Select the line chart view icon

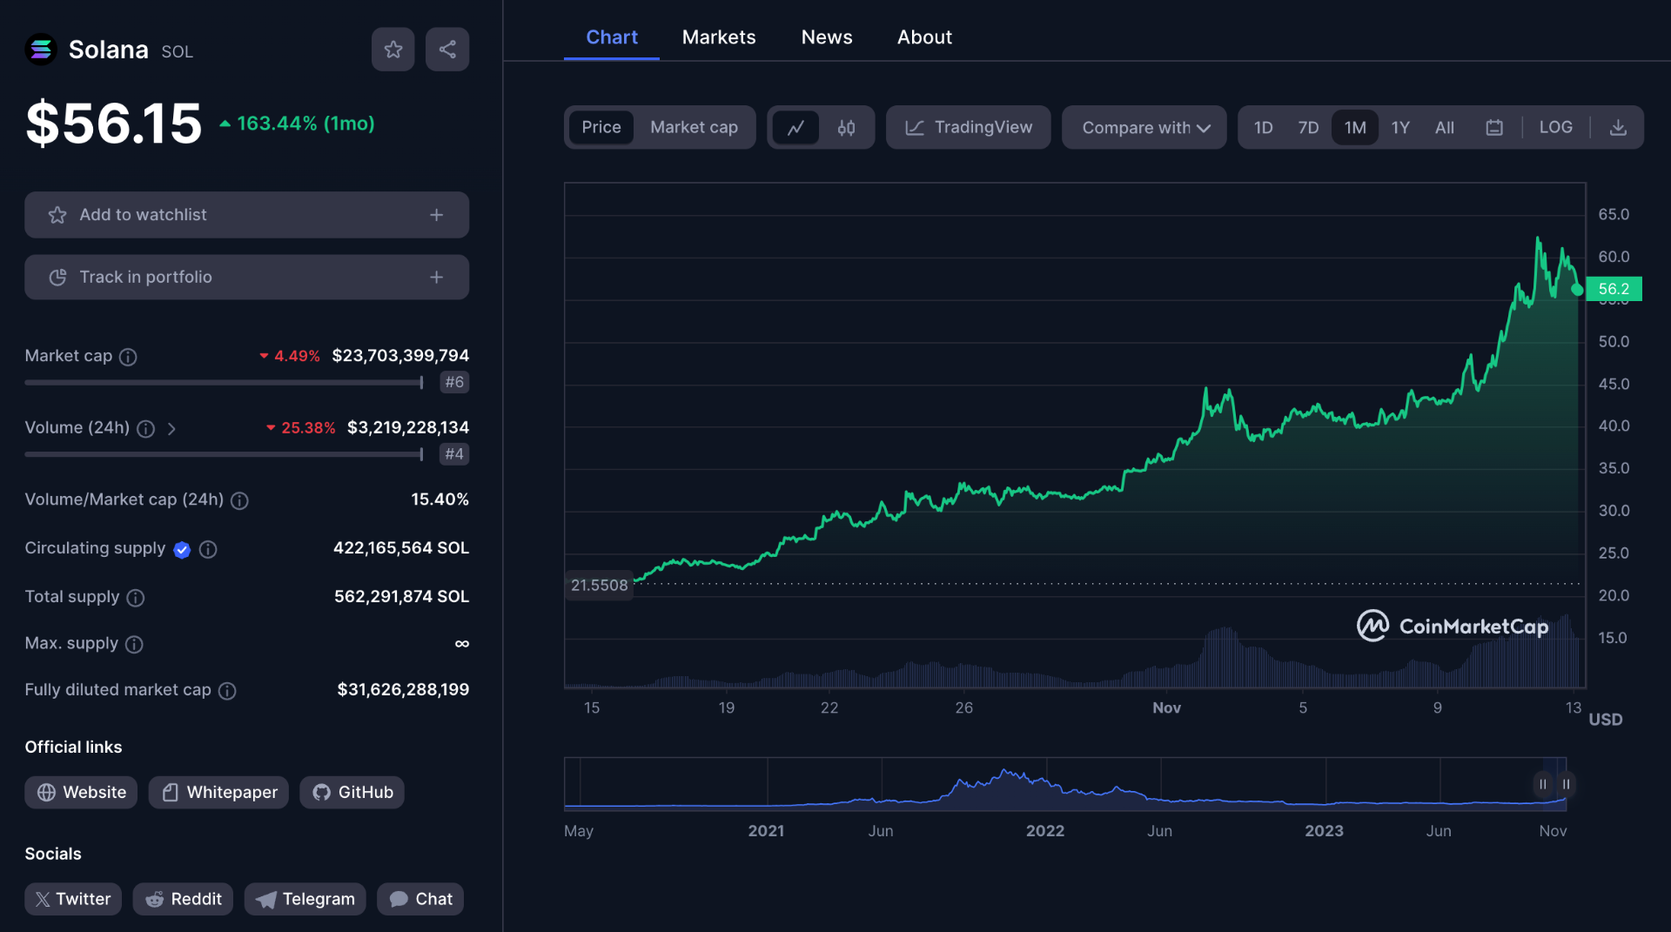click(x=795, y=128)
